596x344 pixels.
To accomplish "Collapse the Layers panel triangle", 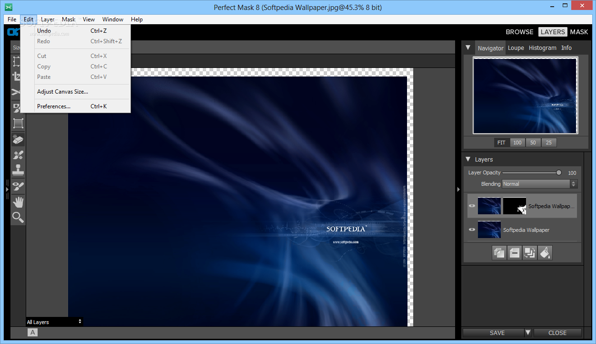I will point(468,159).
